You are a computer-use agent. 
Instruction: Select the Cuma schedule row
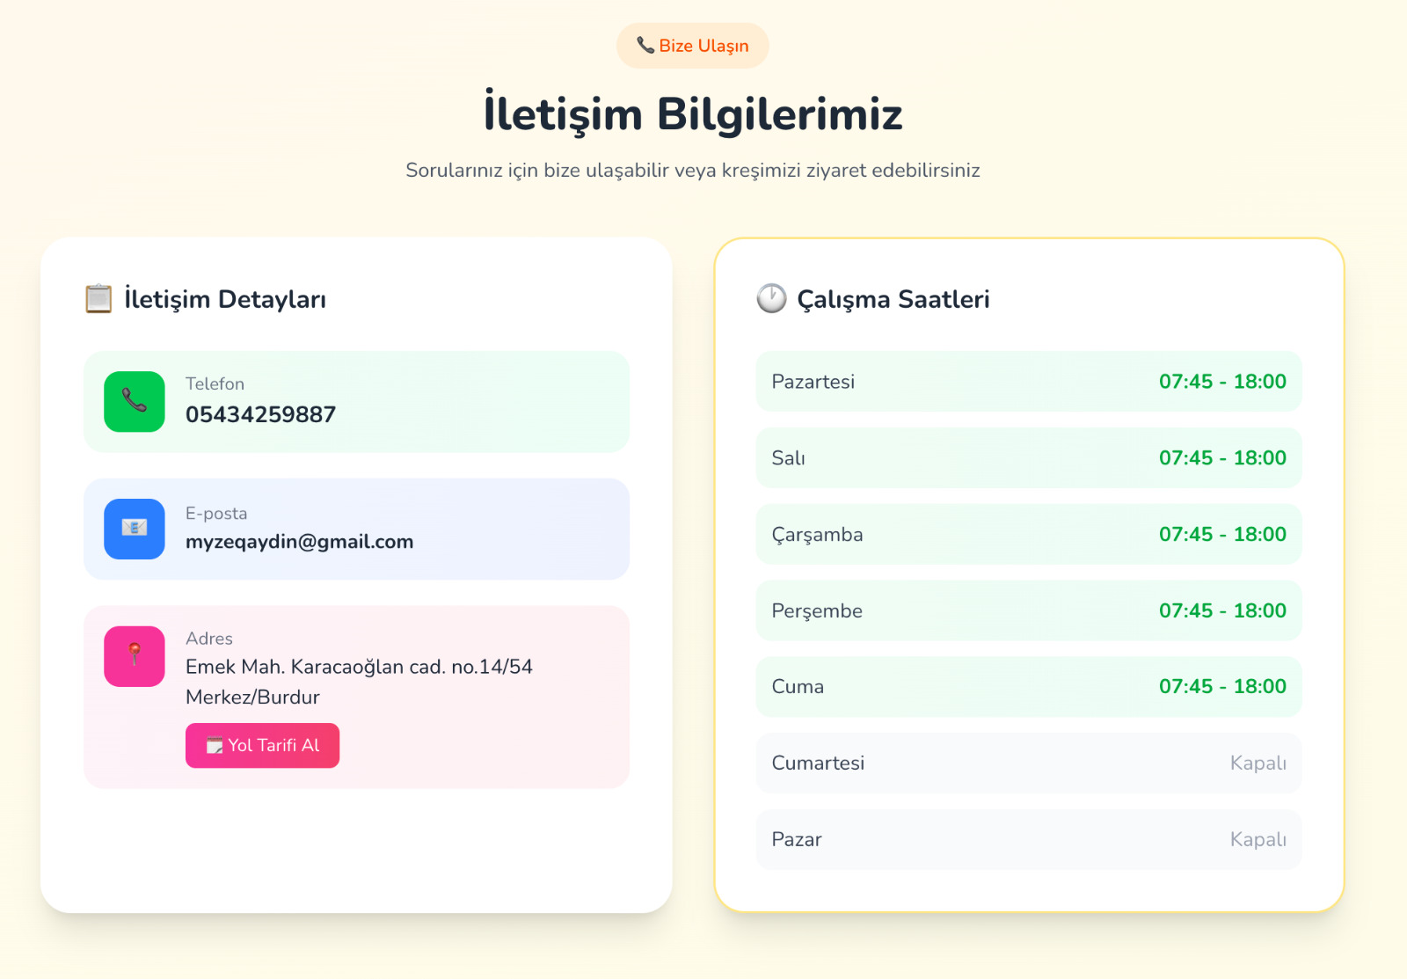click(x=1028, y=687)
